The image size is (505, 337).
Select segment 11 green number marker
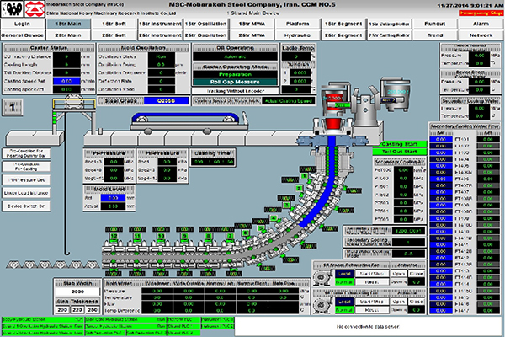tap(137, 237)
